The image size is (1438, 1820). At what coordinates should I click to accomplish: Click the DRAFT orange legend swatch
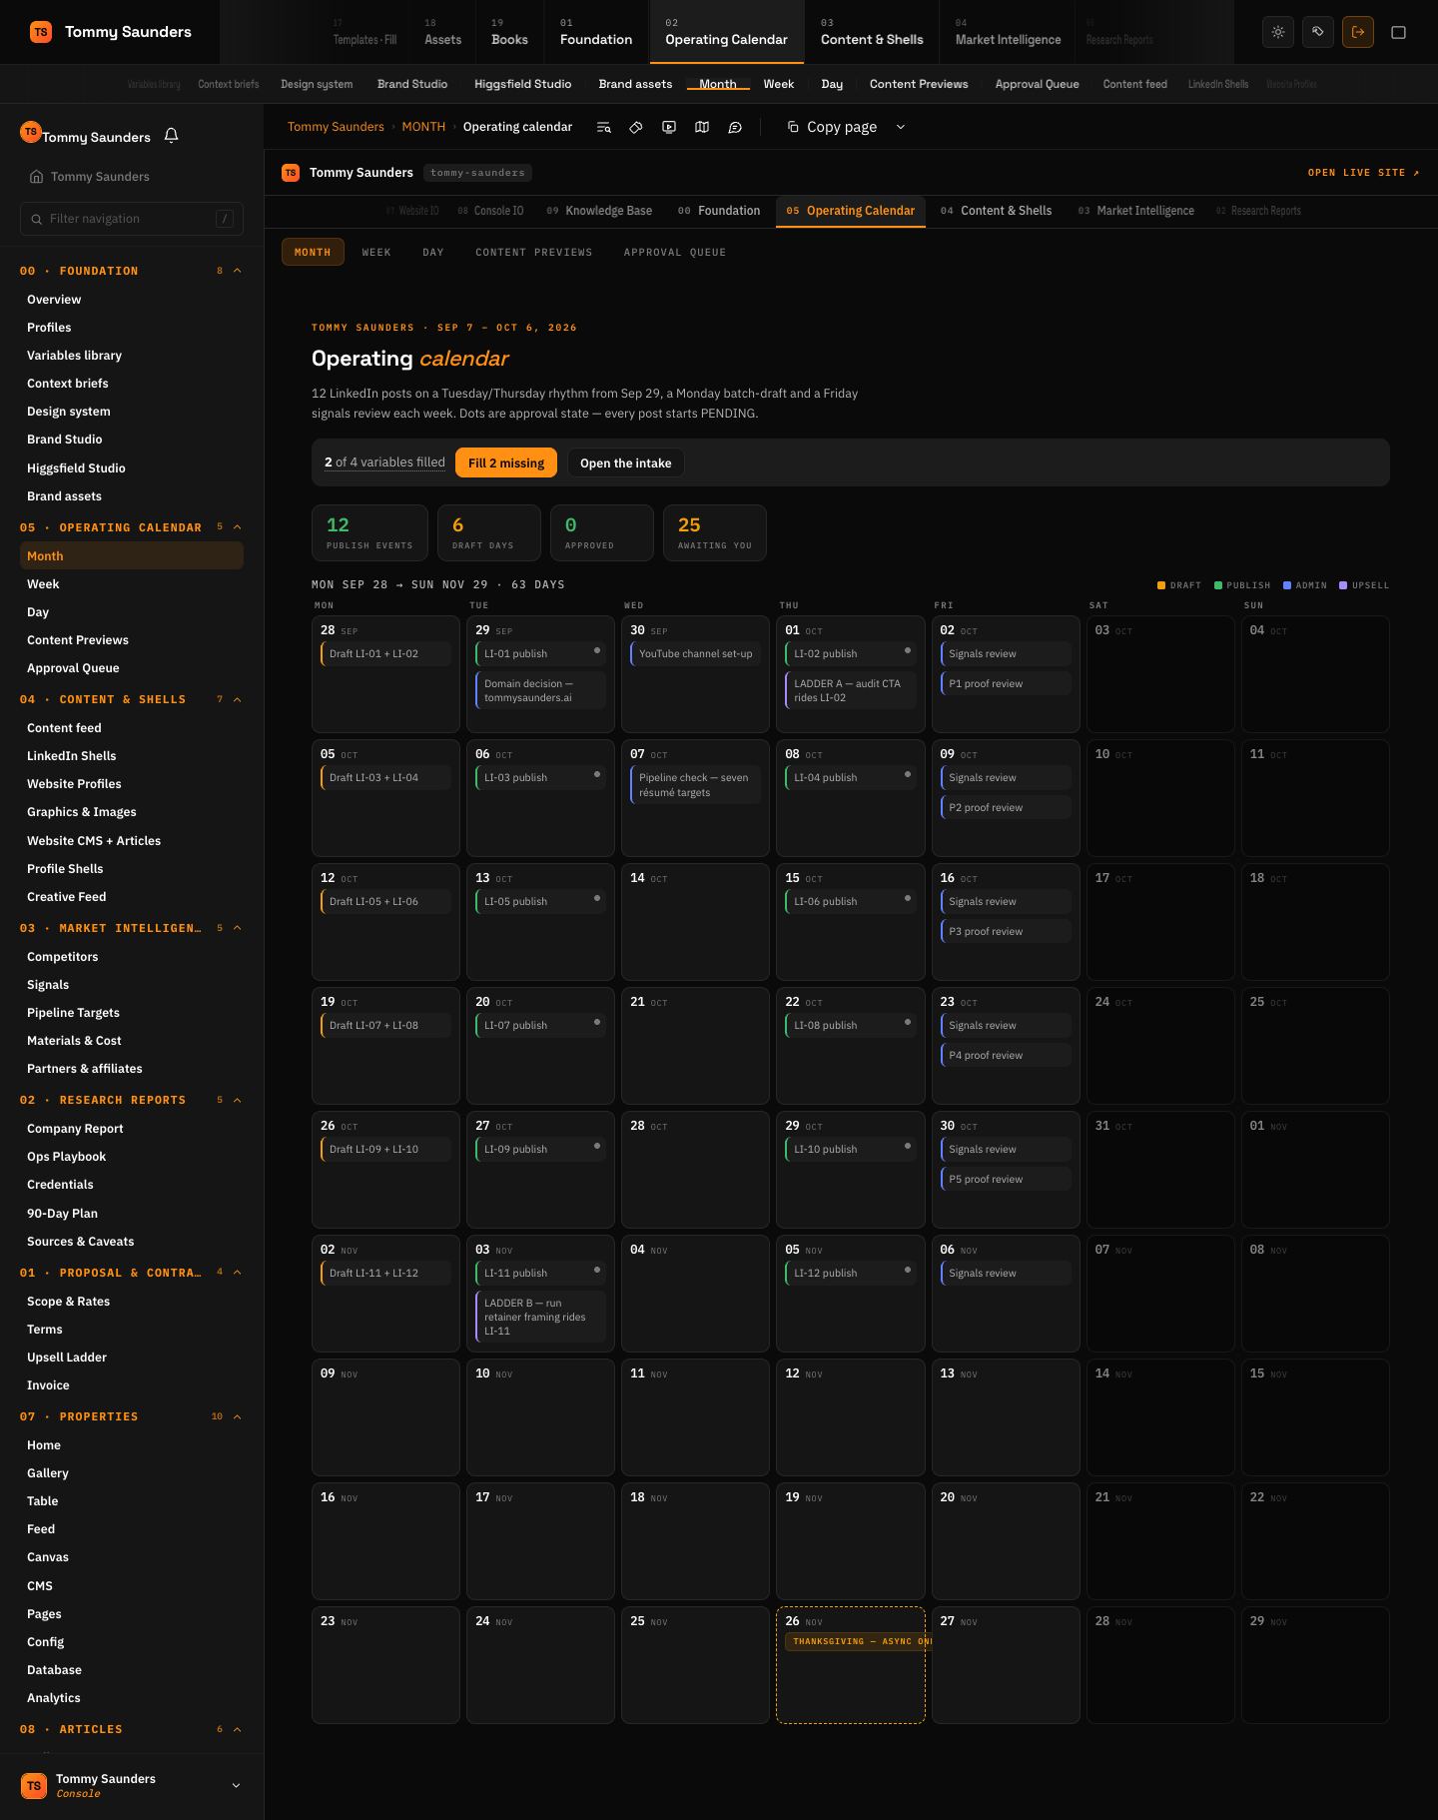(1161, 585)
